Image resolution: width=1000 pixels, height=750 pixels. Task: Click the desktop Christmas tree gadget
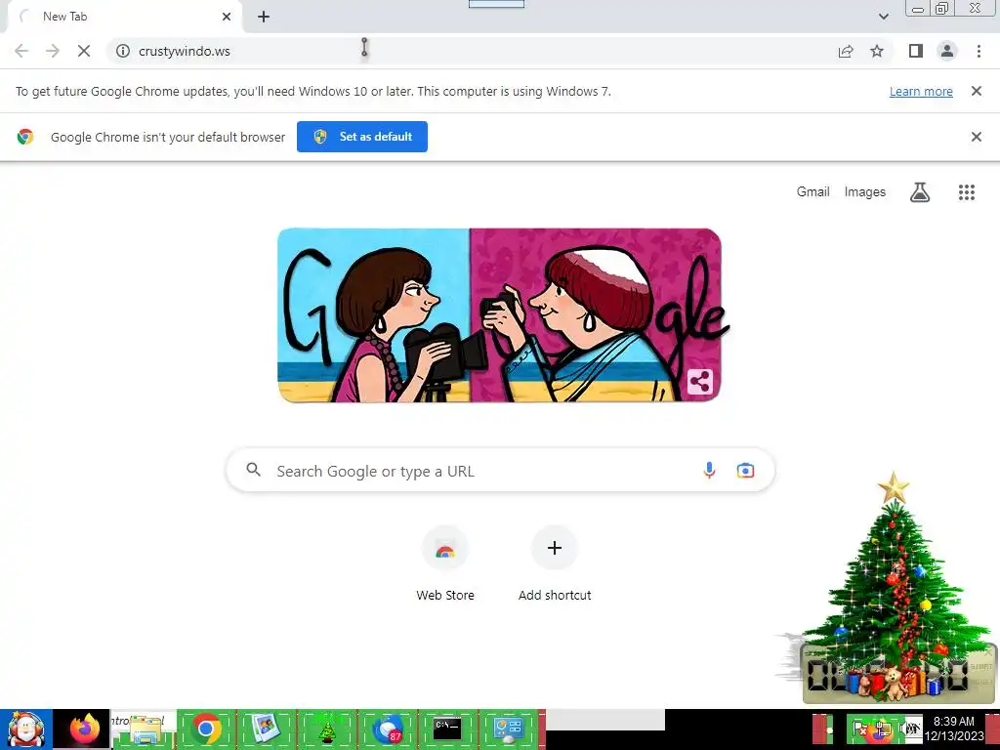point(896,587)
